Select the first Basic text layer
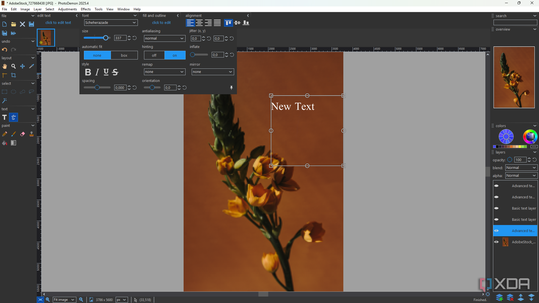The height and width of the screenshot is (303, 539). pos(515,208)
